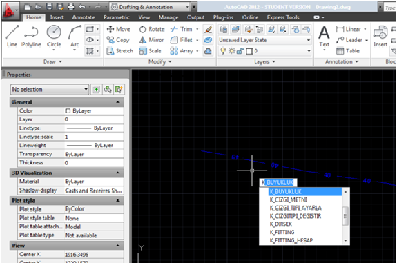Click the Text annotation tool

coord(324,37)
